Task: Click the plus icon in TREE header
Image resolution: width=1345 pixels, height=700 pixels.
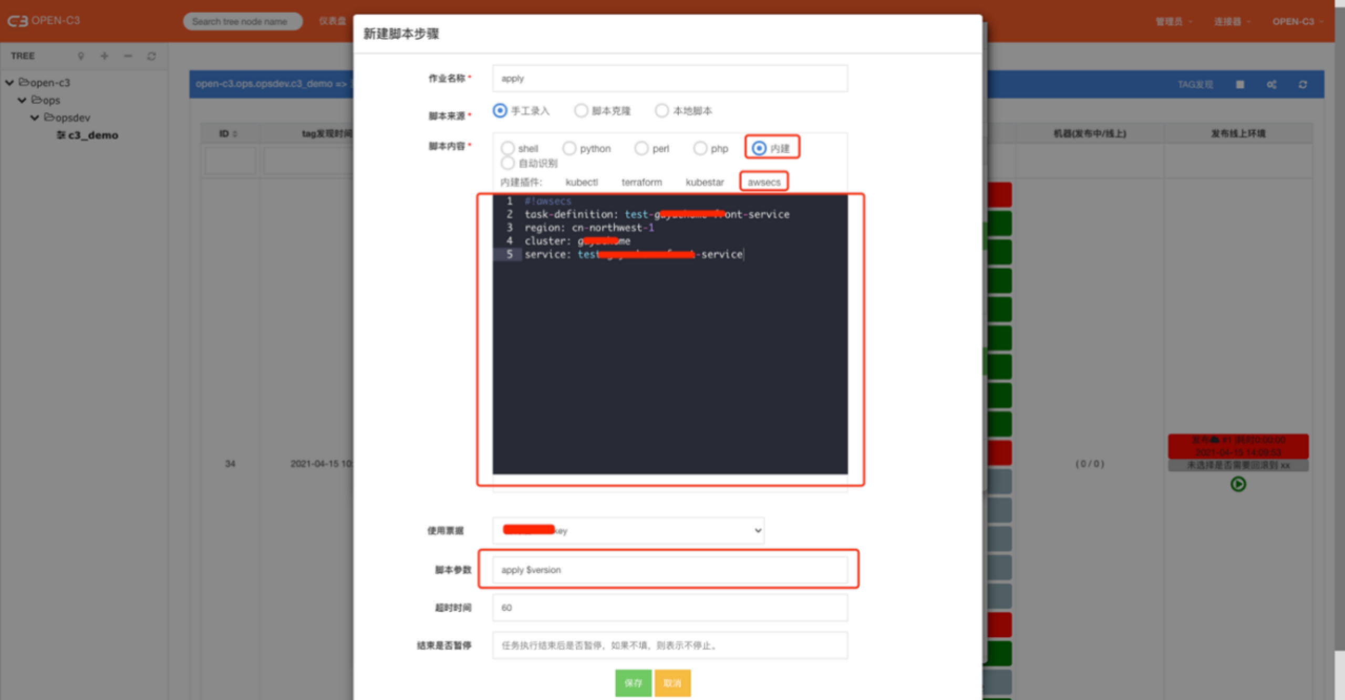Action: click(104, 56)
